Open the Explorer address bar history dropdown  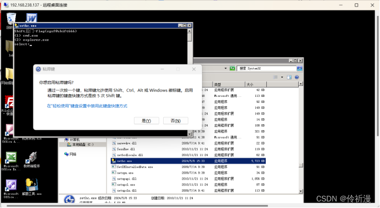pos(226,68)
